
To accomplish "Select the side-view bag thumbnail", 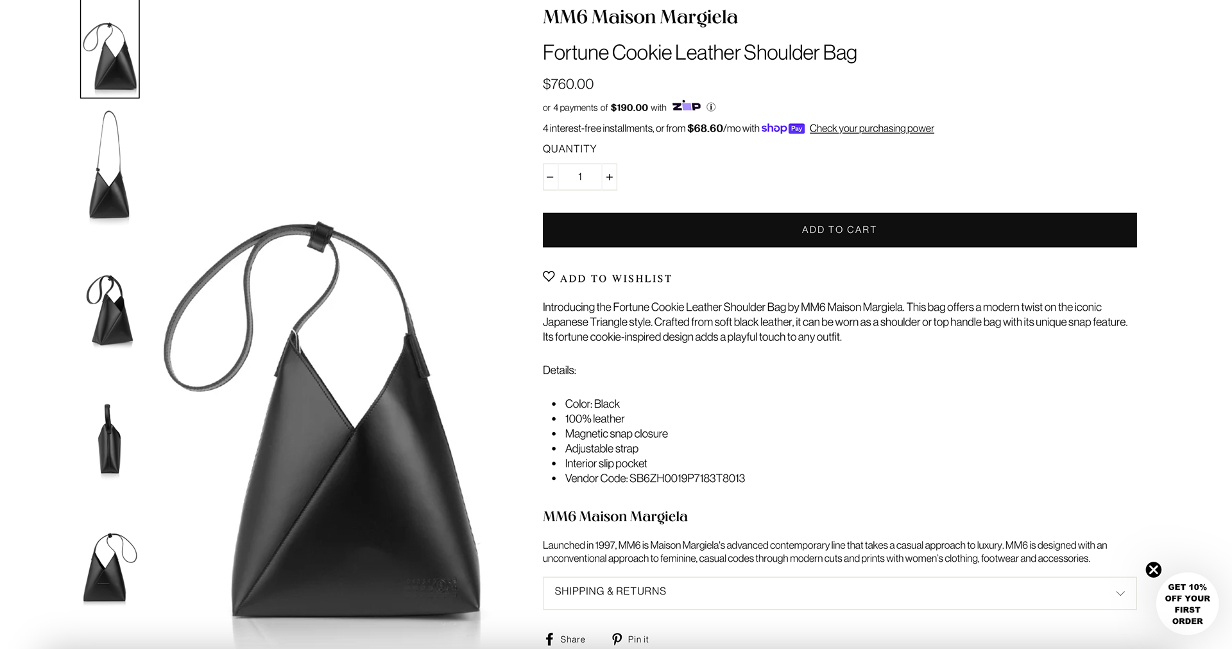I will coord(110,440).
